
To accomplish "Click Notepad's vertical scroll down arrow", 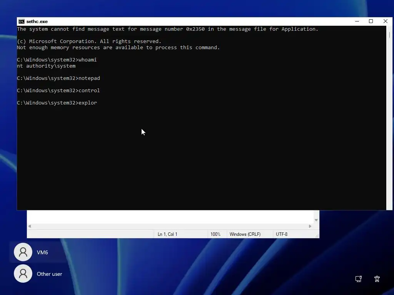I will point(316,220).
